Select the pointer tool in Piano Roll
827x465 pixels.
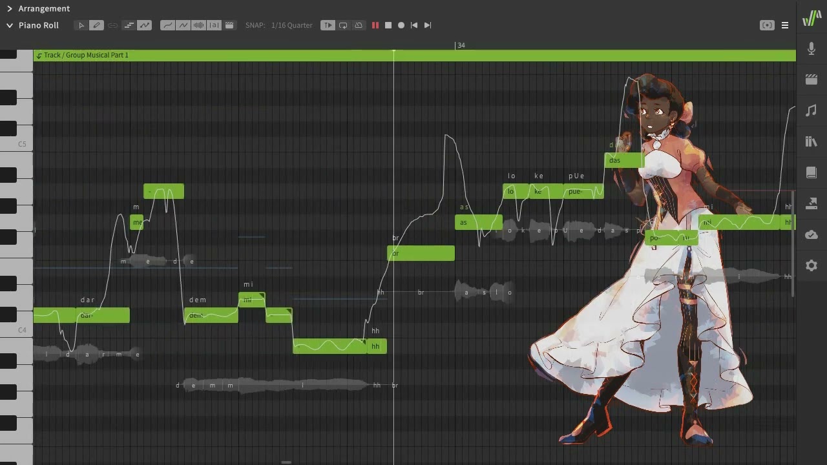point(81,25)
